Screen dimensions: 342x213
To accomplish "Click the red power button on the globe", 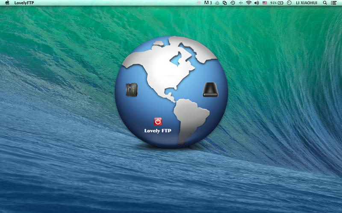I will 158,121.
